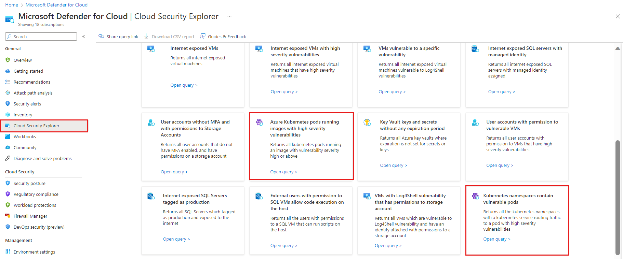
Task: Go to Regulatory compliance page
Action: [36, 194]
